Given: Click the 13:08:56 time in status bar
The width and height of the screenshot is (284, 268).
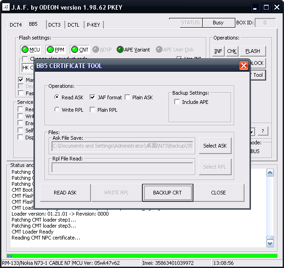Looking at the screenshot, I should (x=223, y=263).
